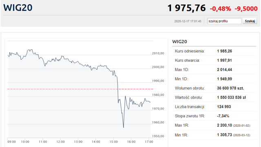Click the 12:00 label on time axis
This screenshot has height=147, width=261.
60,142
